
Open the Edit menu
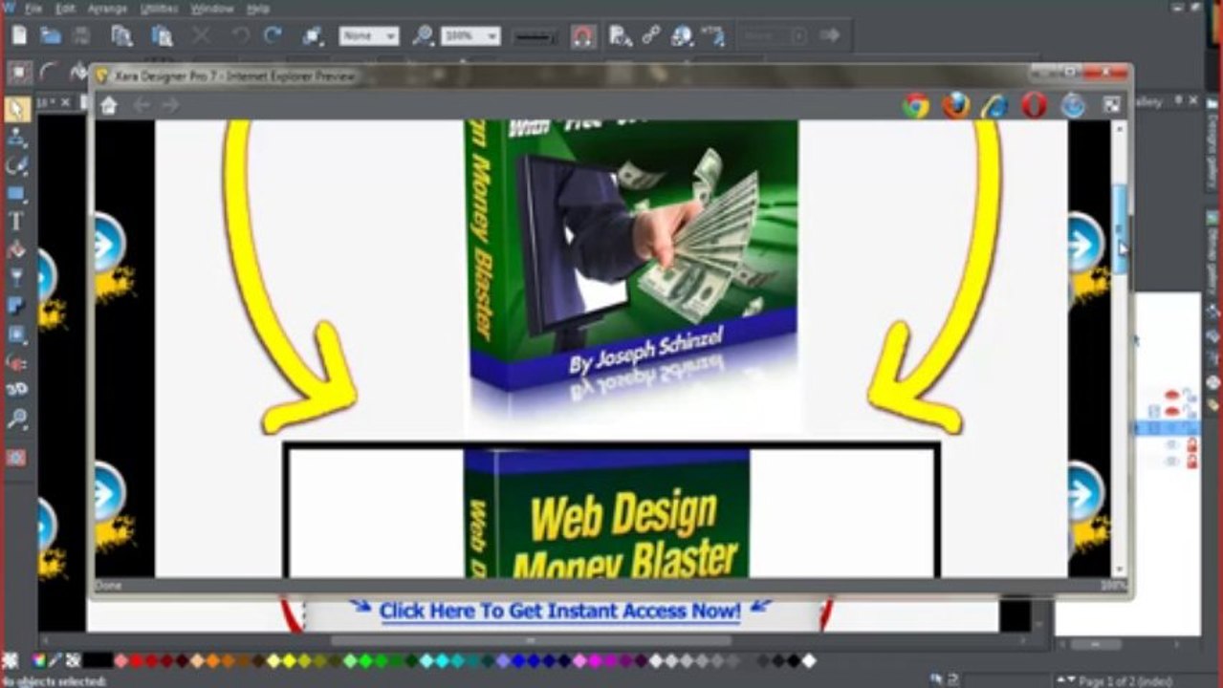[65, 9]
